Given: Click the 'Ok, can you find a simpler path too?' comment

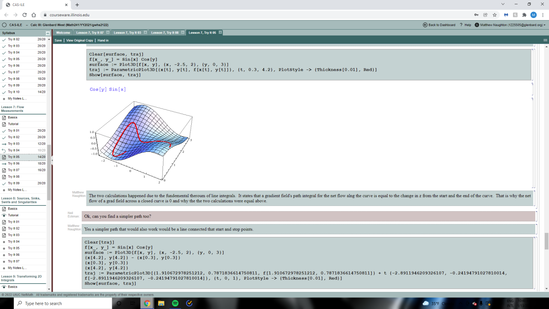Looking at the screenshot, I should click(308, 216).
